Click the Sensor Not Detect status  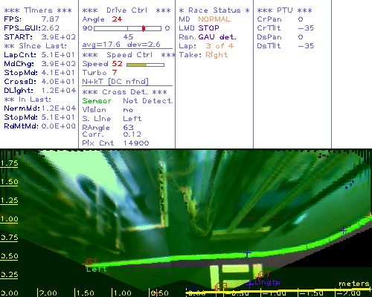[x=128, y=101]
